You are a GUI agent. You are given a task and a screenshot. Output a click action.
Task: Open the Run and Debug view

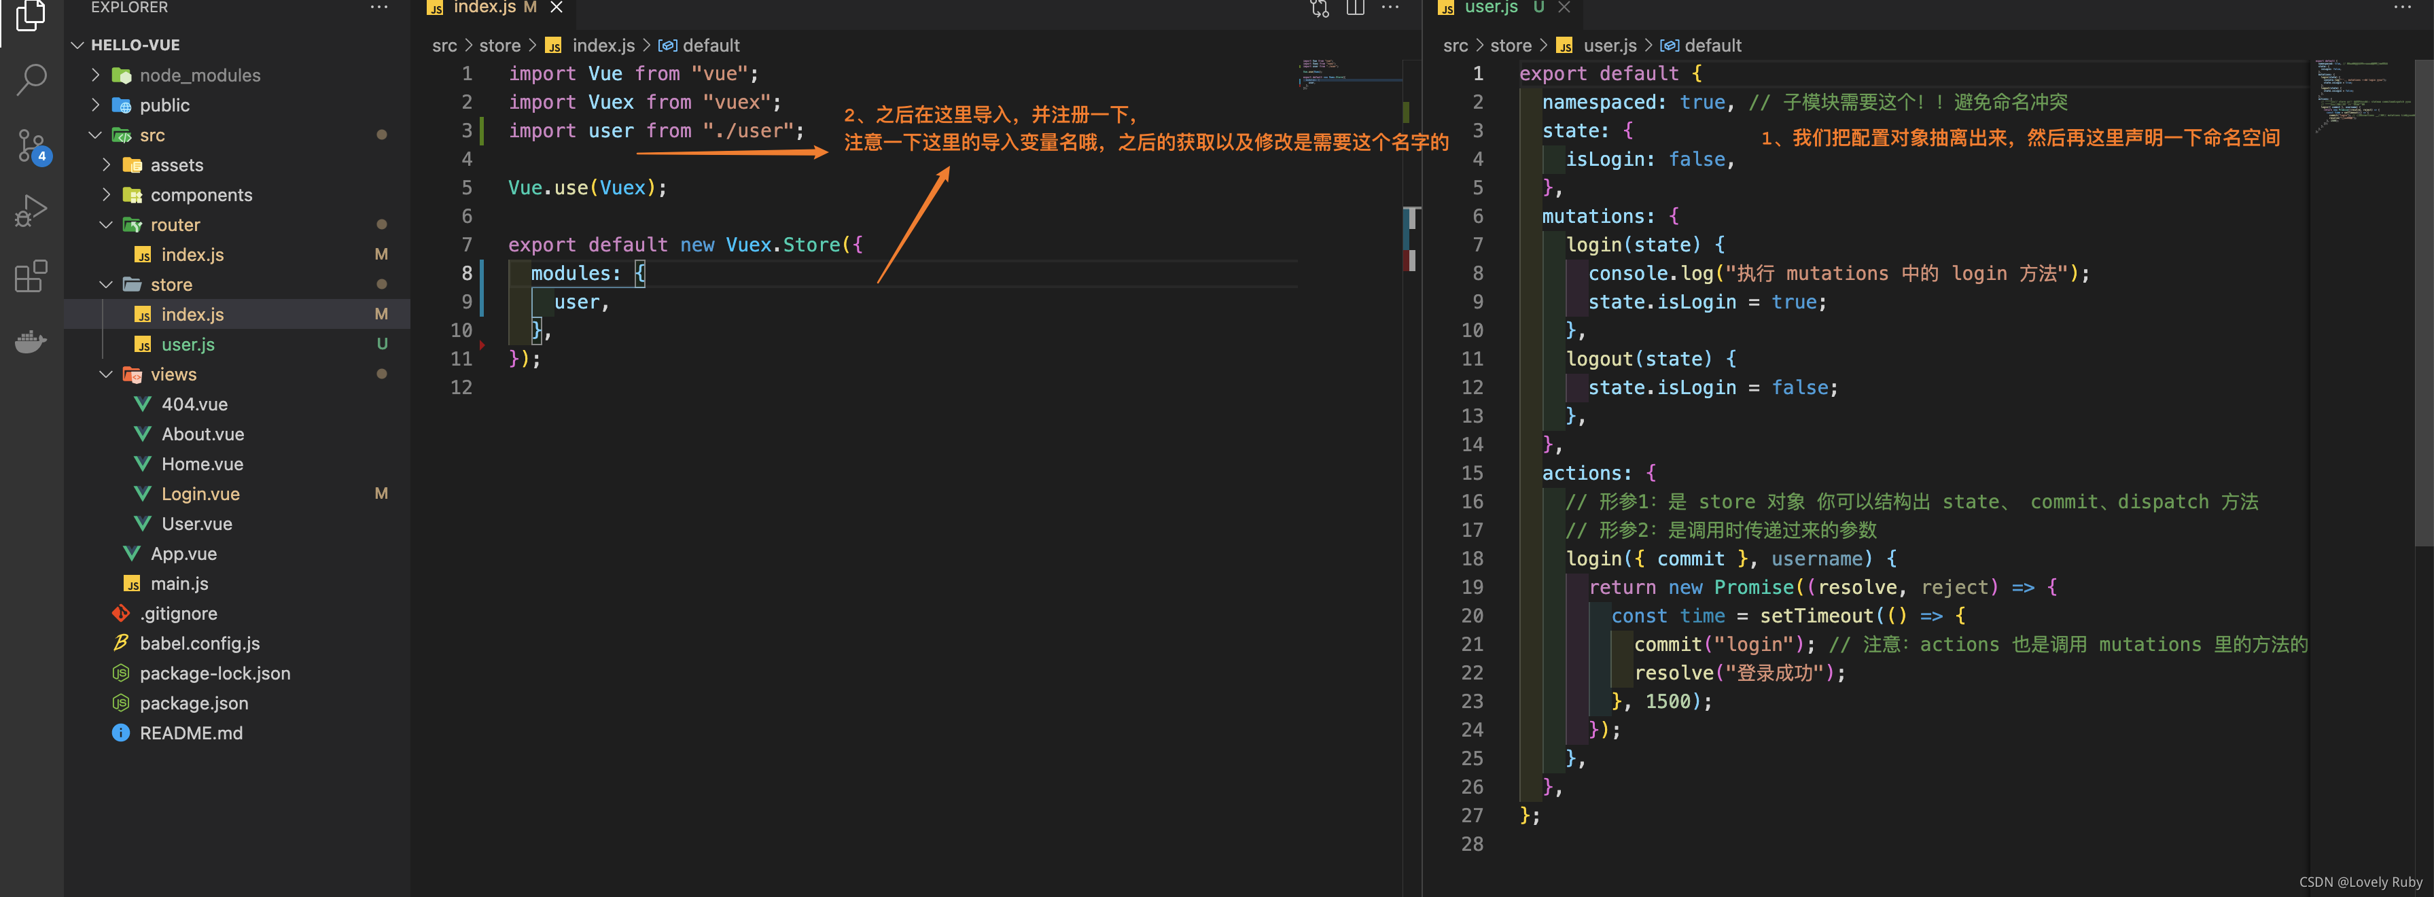(31, 210)
